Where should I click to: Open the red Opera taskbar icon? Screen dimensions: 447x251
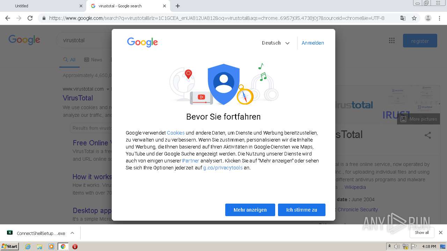[x=75, y=246]
